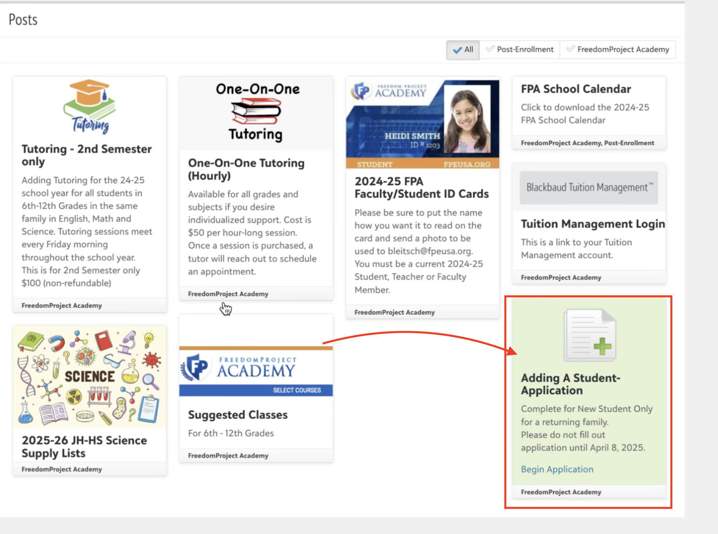Toggle the FreedomProject Academy filter

click(617, 50)
